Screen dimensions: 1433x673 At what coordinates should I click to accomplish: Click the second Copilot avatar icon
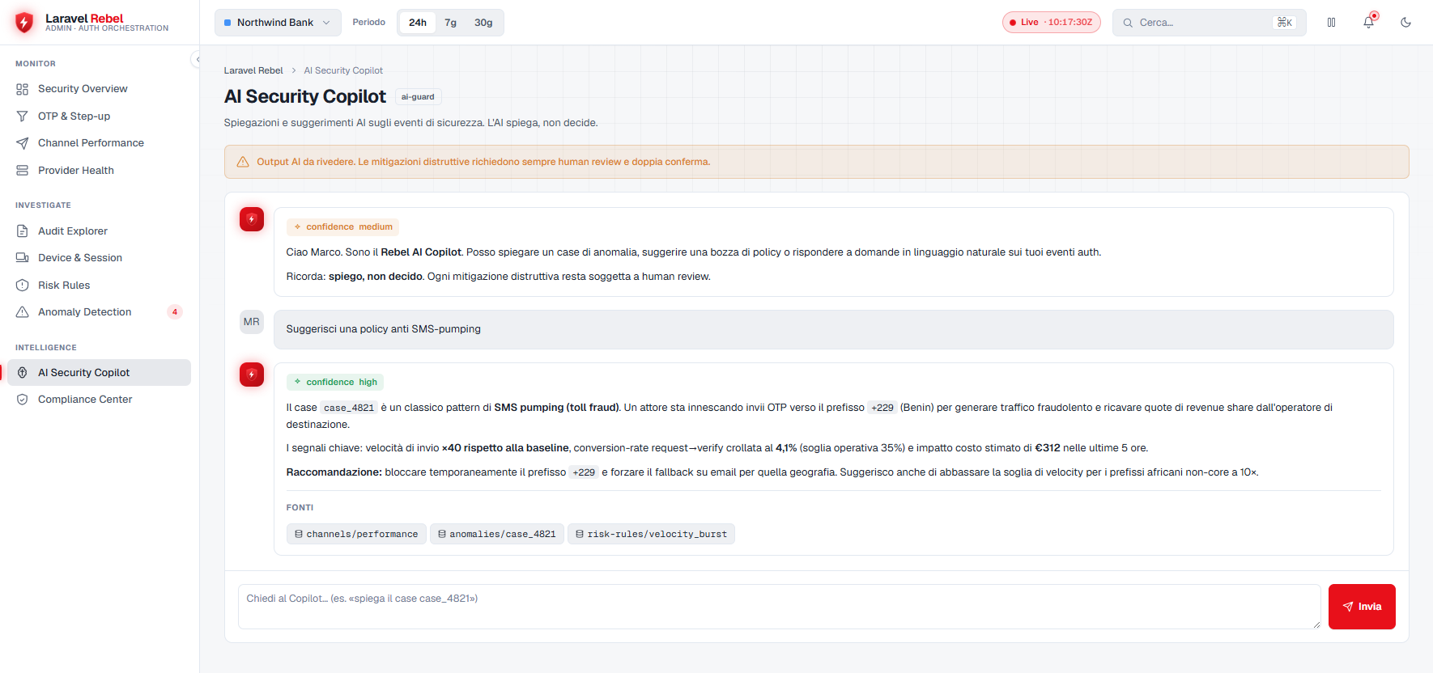(252, 375)
